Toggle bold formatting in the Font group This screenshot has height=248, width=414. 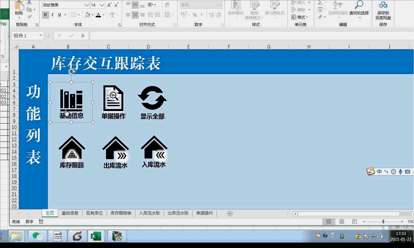pos(45,15)
